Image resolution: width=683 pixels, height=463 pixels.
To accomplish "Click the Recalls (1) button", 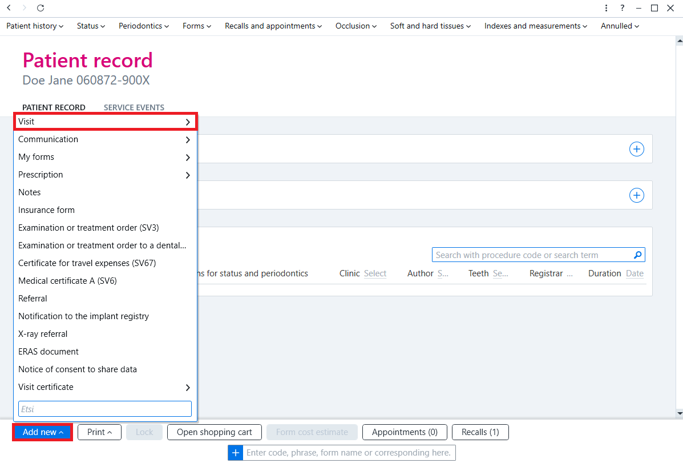I will coord(480,432).
